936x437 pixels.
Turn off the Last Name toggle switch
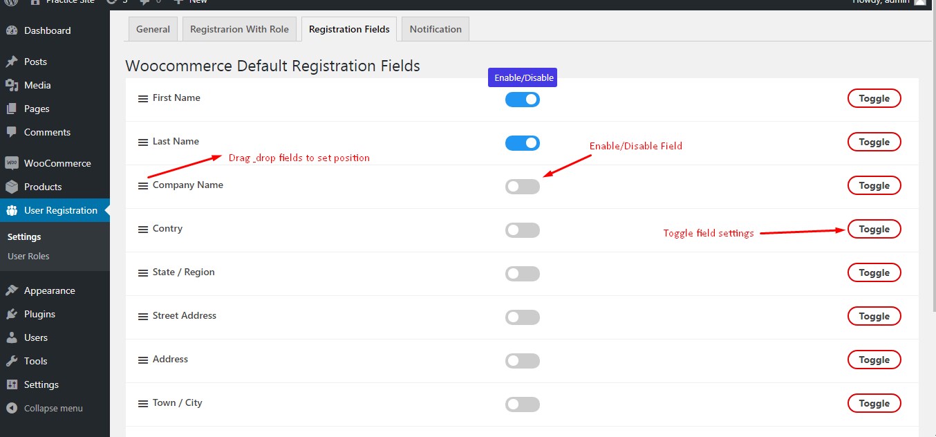click(522, 143)
